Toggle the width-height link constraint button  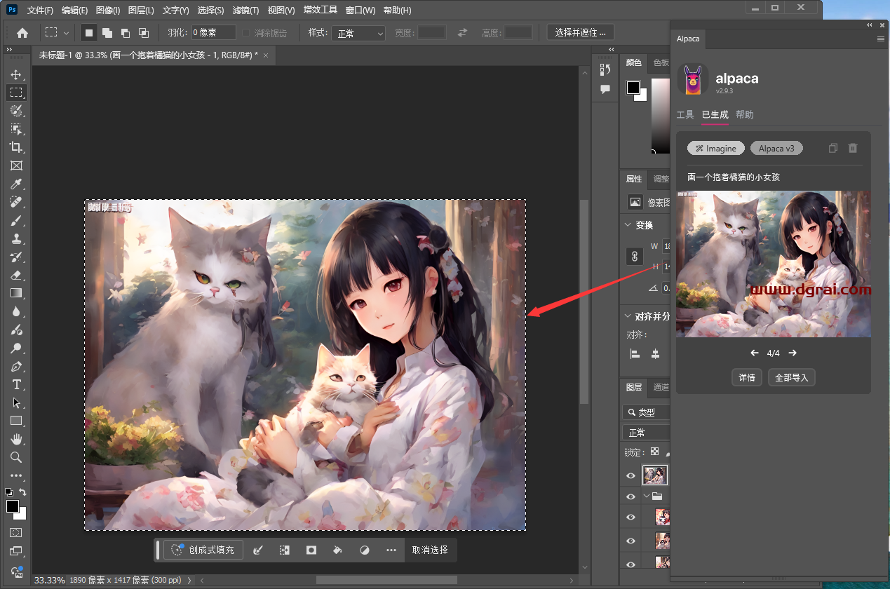pyautogui.click(x=634, y=257)
